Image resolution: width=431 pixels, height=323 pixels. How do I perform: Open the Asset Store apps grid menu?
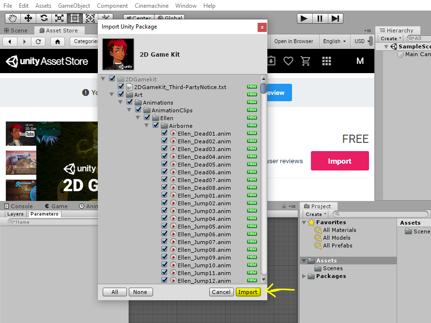click(326, 61)
